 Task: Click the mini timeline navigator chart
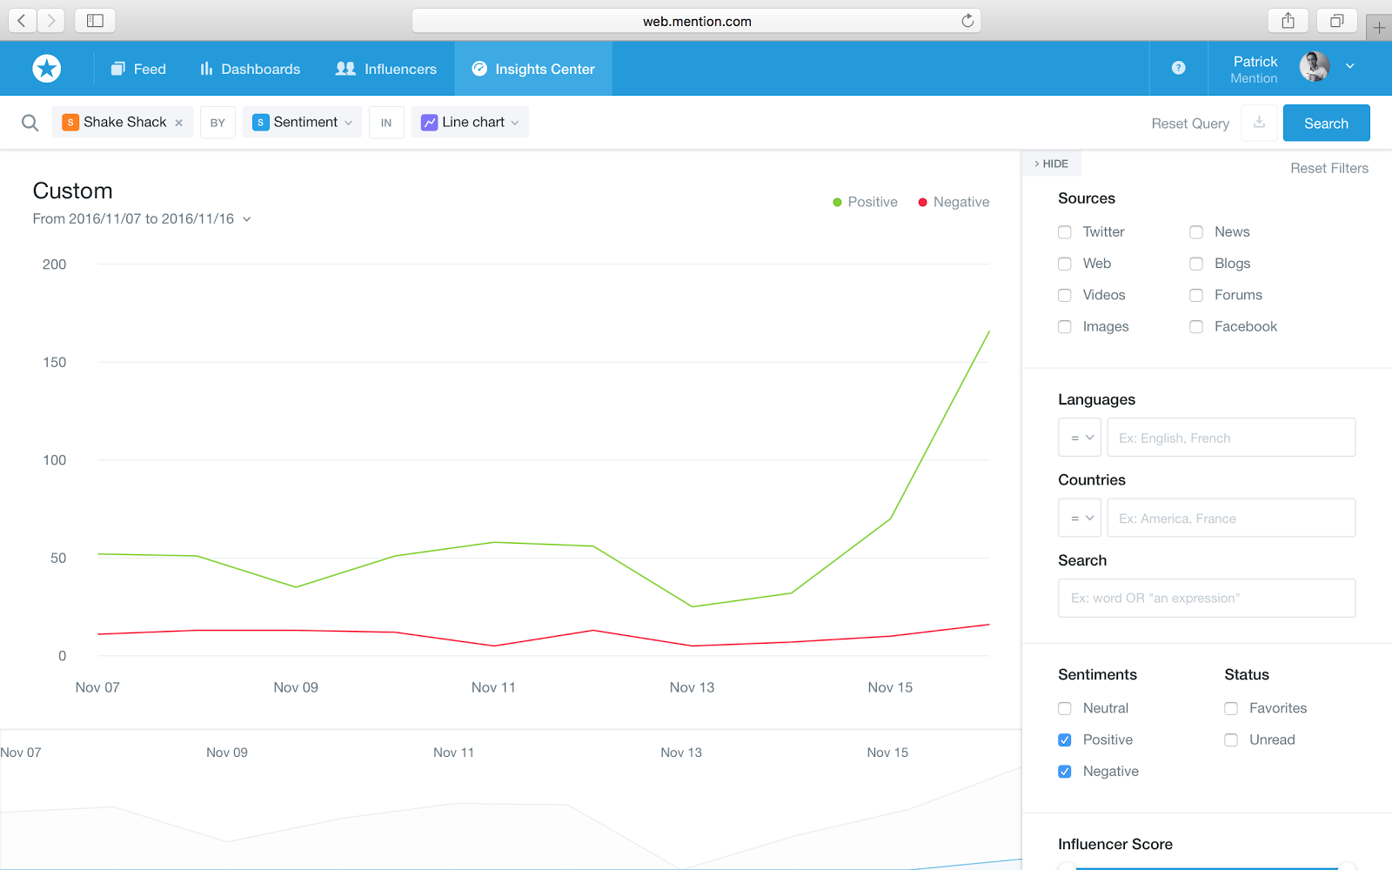click(x=511, y=800)
